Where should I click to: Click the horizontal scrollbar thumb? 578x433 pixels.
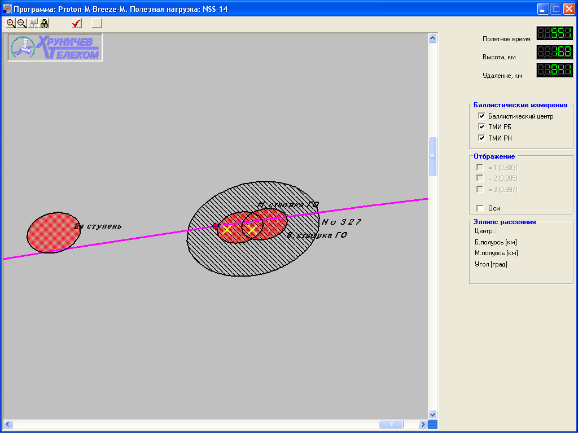(x=391, y=424)
